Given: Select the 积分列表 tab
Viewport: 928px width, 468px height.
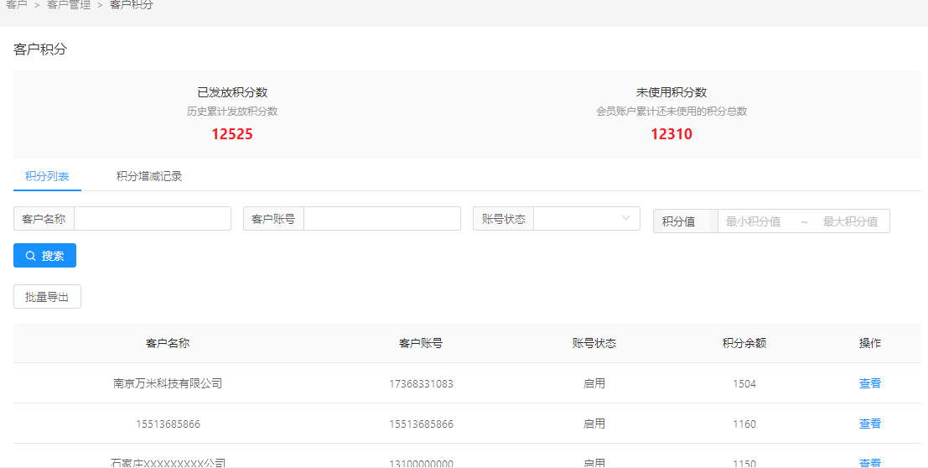Looking at the screenshot, I should pyautogui.click(x=47, y=176).
